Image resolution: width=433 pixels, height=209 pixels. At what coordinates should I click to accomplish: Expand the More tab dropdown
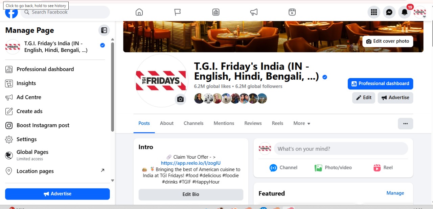pos(302,123)
